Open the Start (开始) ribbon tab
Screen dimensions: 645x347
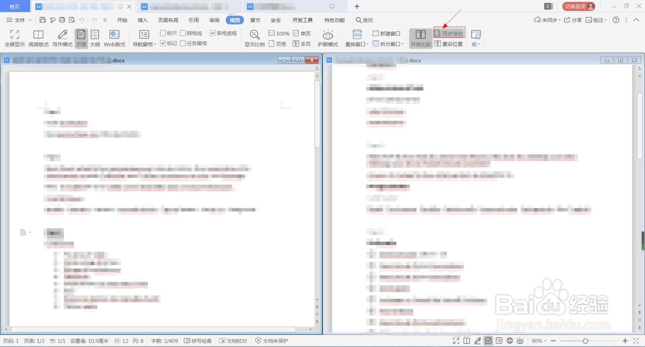pyautogui.click(x=122, y=20)
